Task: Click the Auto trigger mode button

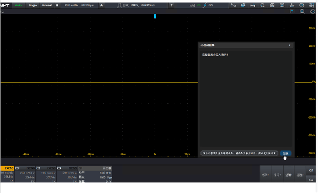Action: 18,5
